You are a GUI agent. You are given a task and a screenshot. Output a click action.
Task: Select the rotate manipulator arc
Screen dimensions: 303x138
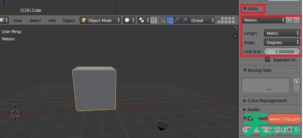tap(178, 20)
